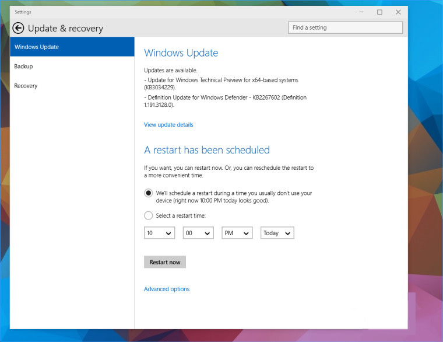Close the Settings window
This screenshot has width=443, height=342.
click(x=398, y=12)
